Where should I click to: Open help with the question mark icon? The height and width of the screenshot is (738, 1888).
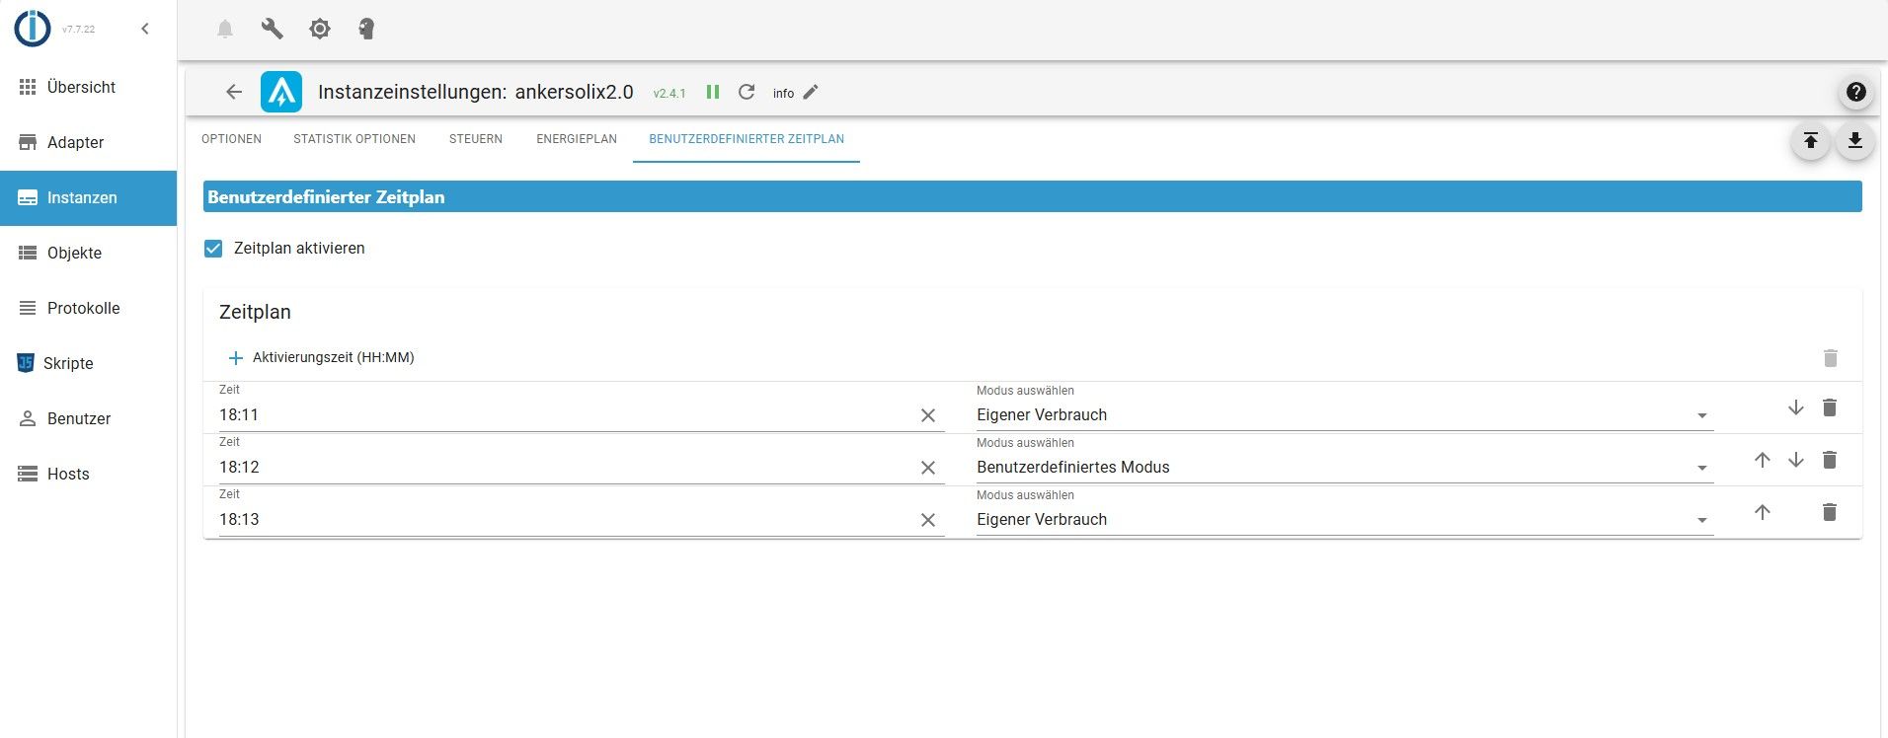coord(1856,92)
